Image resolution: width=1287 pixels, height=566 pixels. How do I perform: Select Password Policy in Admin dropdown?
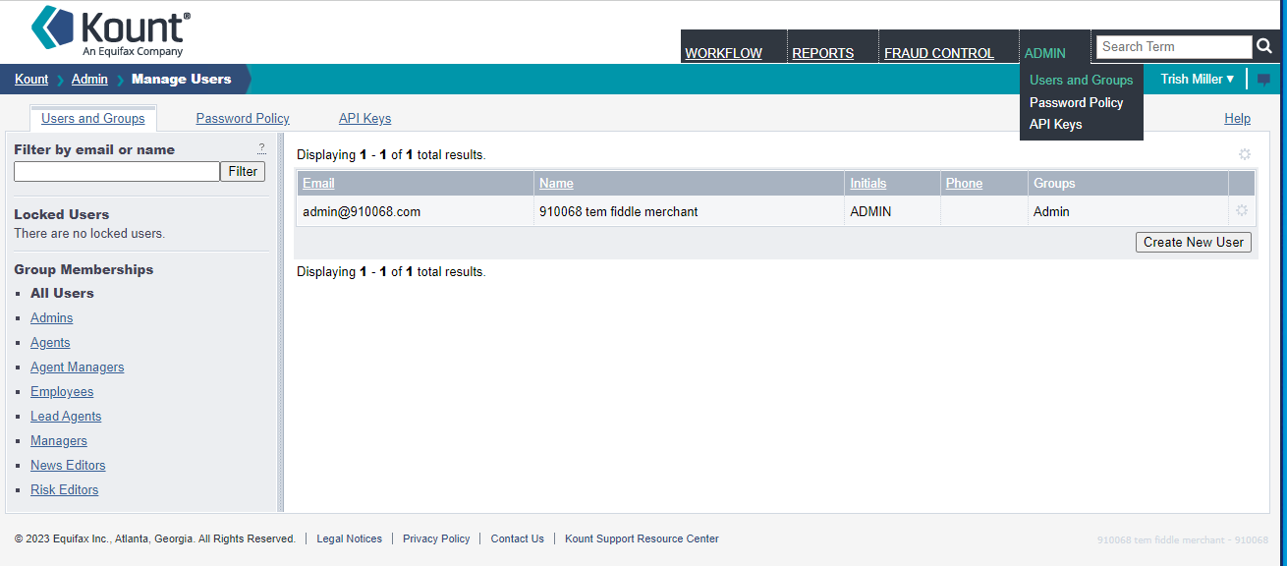pos(1077,102)
